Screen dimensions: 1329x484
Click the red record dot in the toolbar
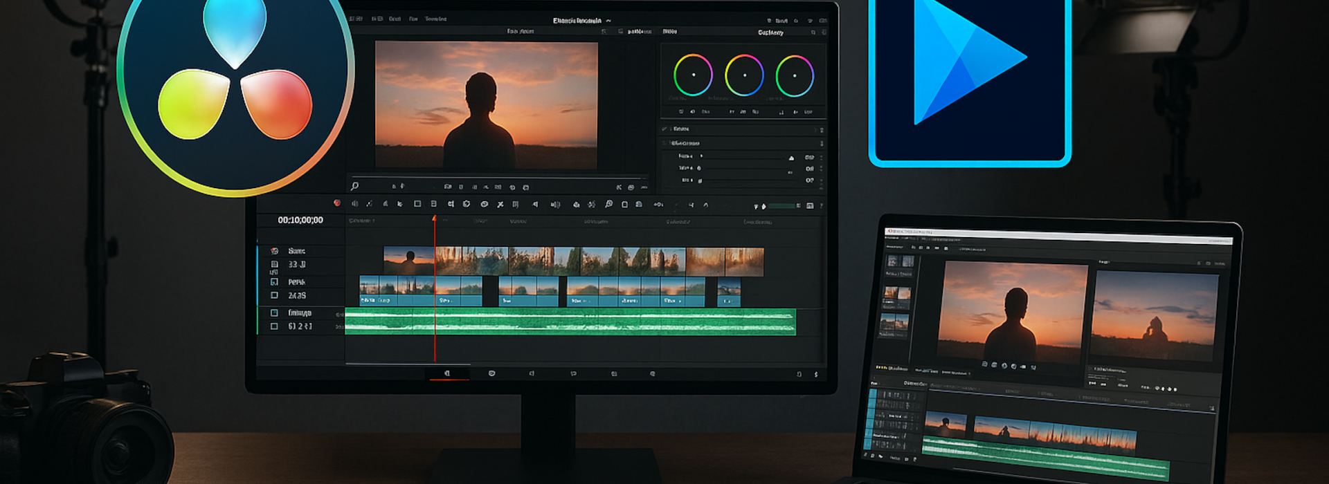pos(337,203)
